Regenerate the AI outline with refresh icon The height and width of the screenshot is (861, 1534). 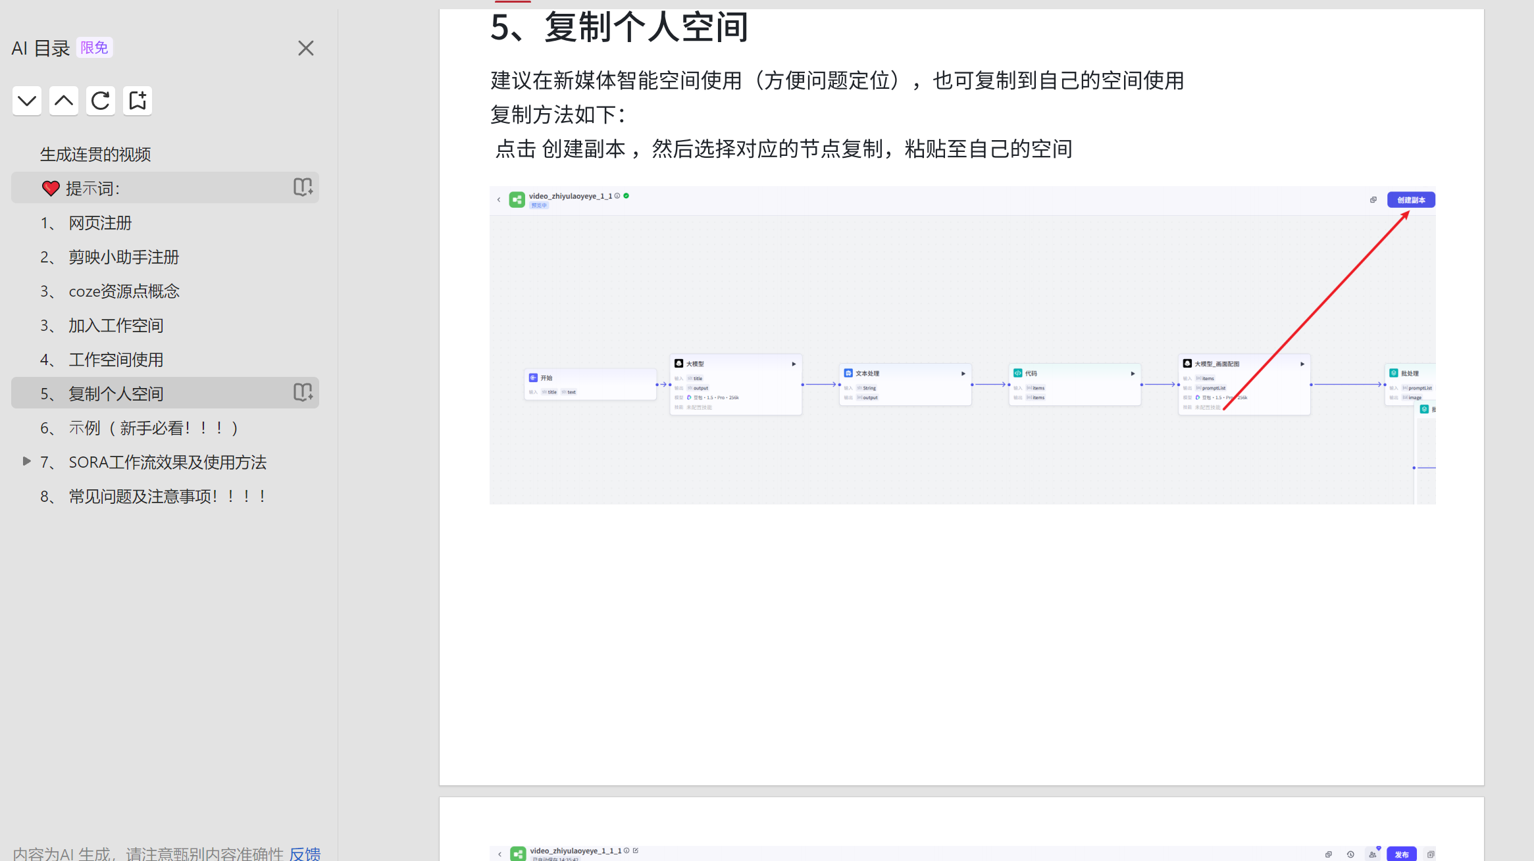100,101
